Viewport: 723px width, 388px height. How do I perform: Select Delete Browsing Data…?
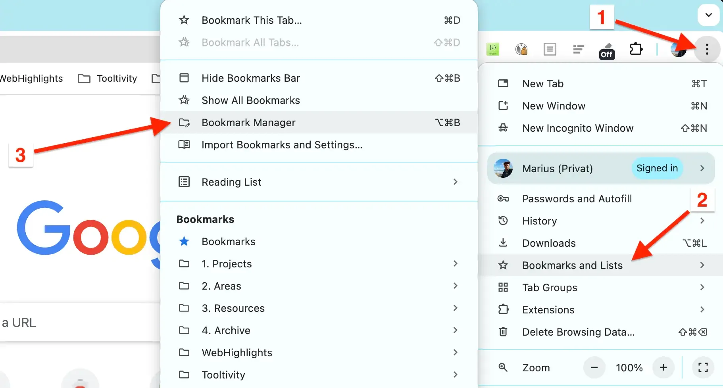coord(601,332)
